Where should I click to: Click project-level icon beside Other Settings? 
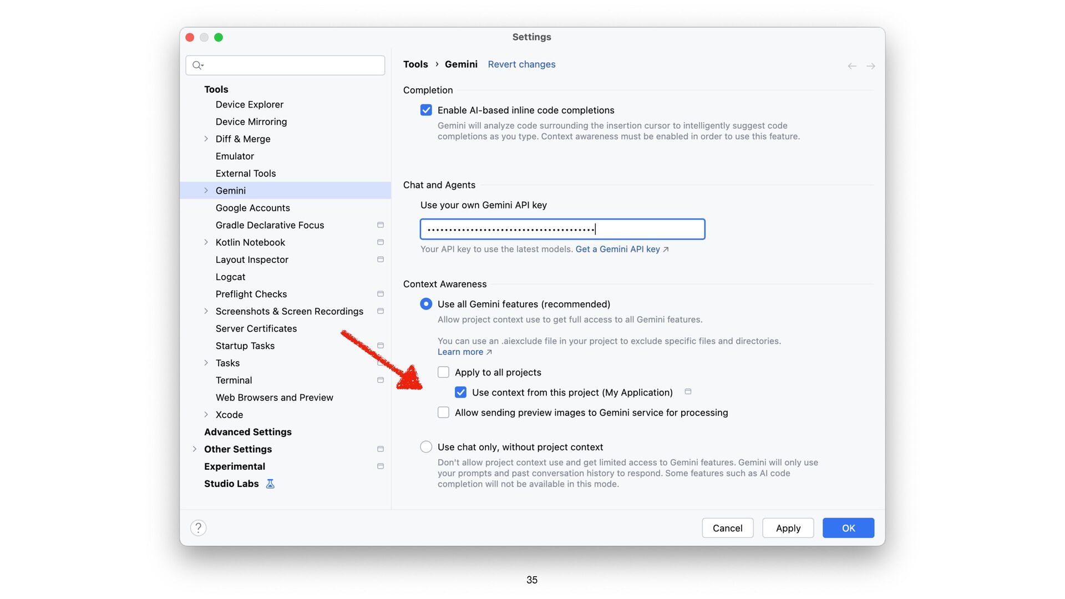click(381, 449)
